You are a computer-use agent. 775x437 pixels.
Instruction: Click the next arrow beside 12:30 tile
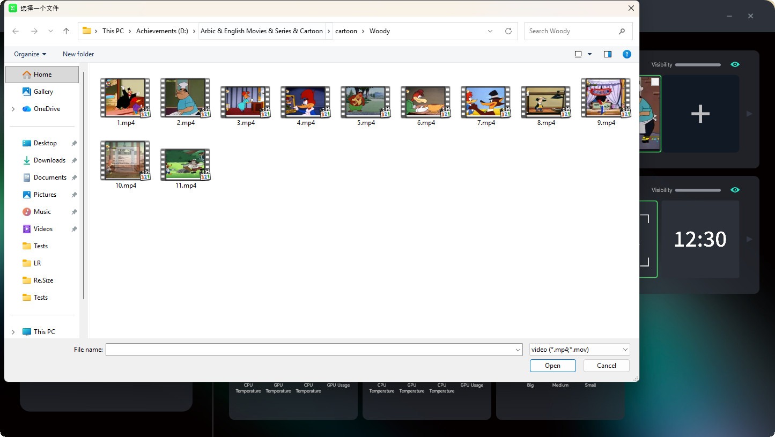pyautogui.click(x=750, y=239)
